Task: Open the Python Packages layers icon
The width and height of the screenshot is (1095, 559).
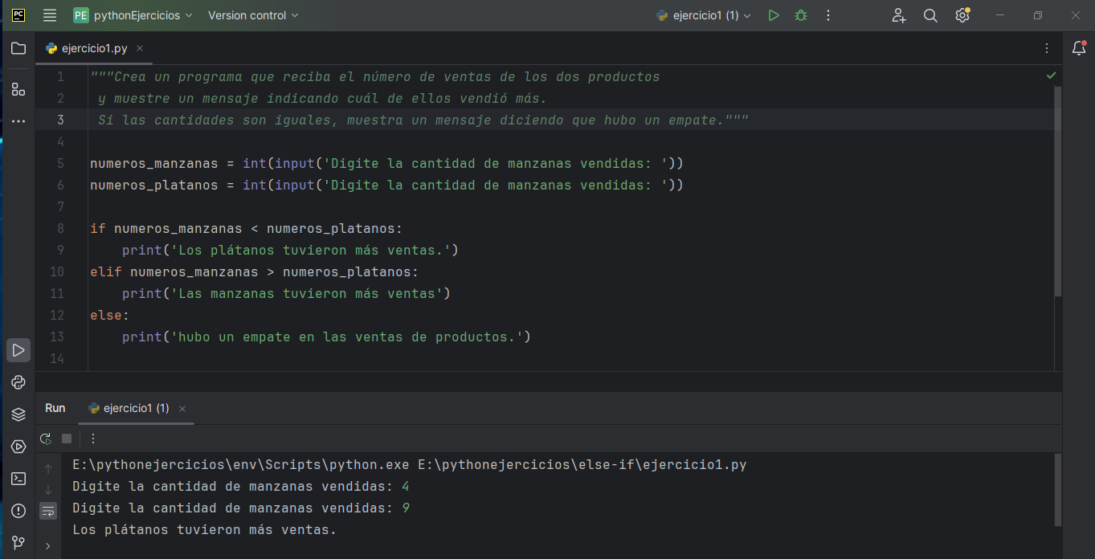Action: pyautogui.click(x=18, y=414)
